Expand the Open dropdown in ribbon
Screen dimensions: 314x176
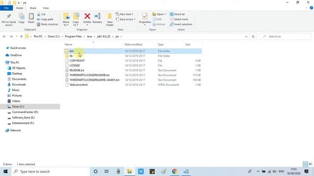point(159,14)
